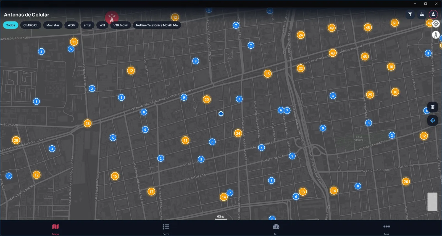442x236 pixels.
Task: Filter antennas by VTR Móvil
Action: point(120,25)
